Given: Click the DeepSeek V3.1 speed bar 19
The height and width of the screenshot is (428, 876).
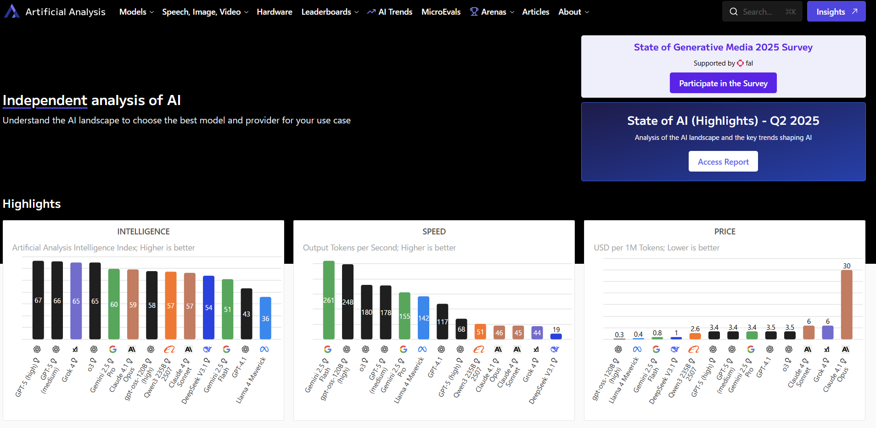Looking at the screenshot, I should [556, 336].
